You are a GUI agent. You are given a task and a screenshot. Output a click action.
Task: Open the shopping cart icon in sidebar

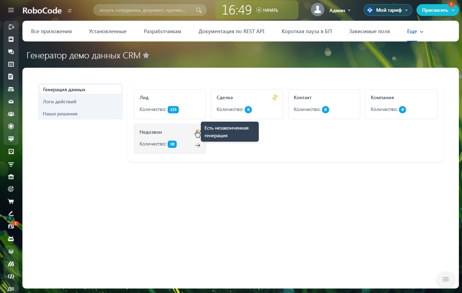coord(11,201)
